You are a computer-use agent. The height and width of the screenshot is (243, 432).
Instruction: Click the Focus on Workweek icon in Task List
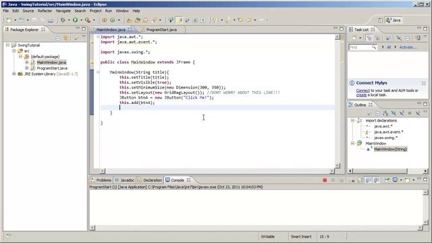[x=388, y=38]
